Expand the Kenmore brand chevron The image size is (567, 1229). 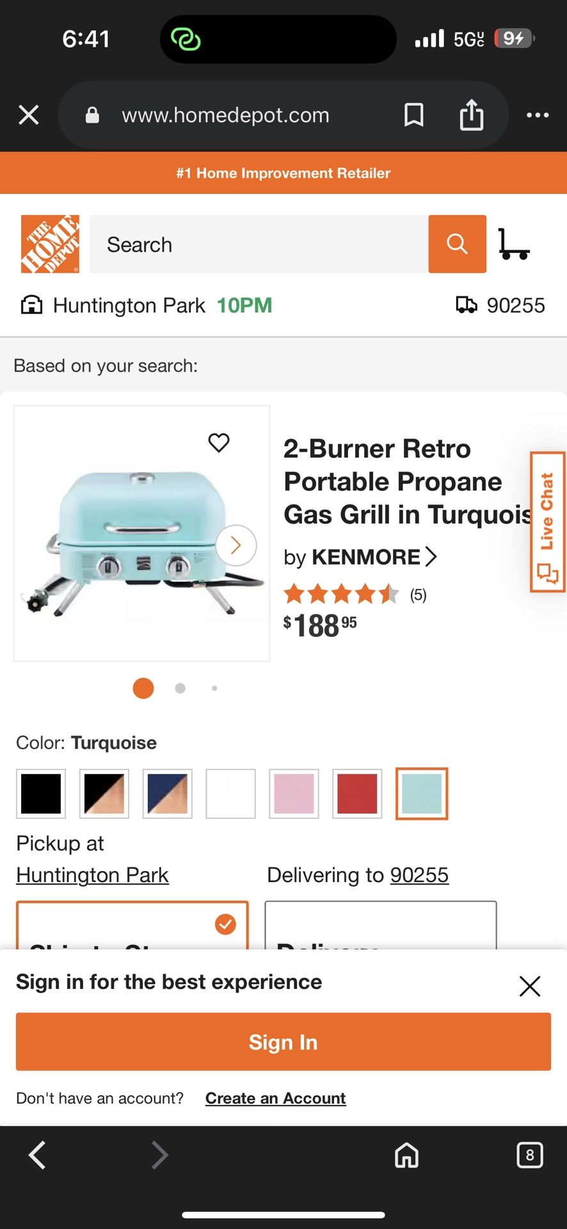(431, 557)
